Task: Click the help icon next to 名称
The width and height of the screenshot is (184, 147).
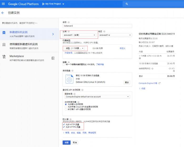Action: [69, 22]
